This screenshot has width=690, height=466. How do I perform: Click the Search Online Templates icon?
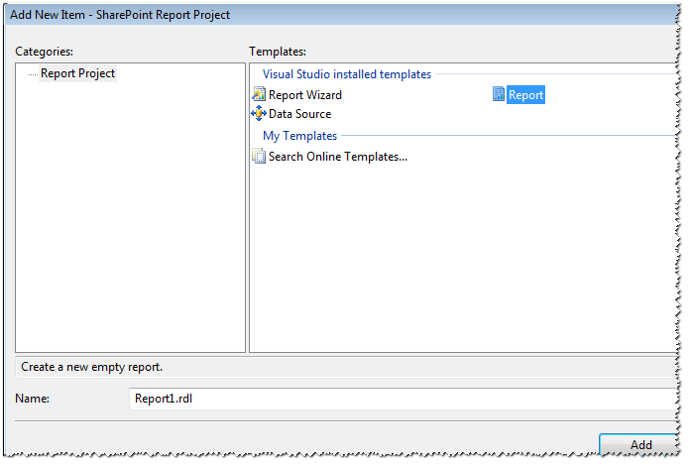point(259,157)
